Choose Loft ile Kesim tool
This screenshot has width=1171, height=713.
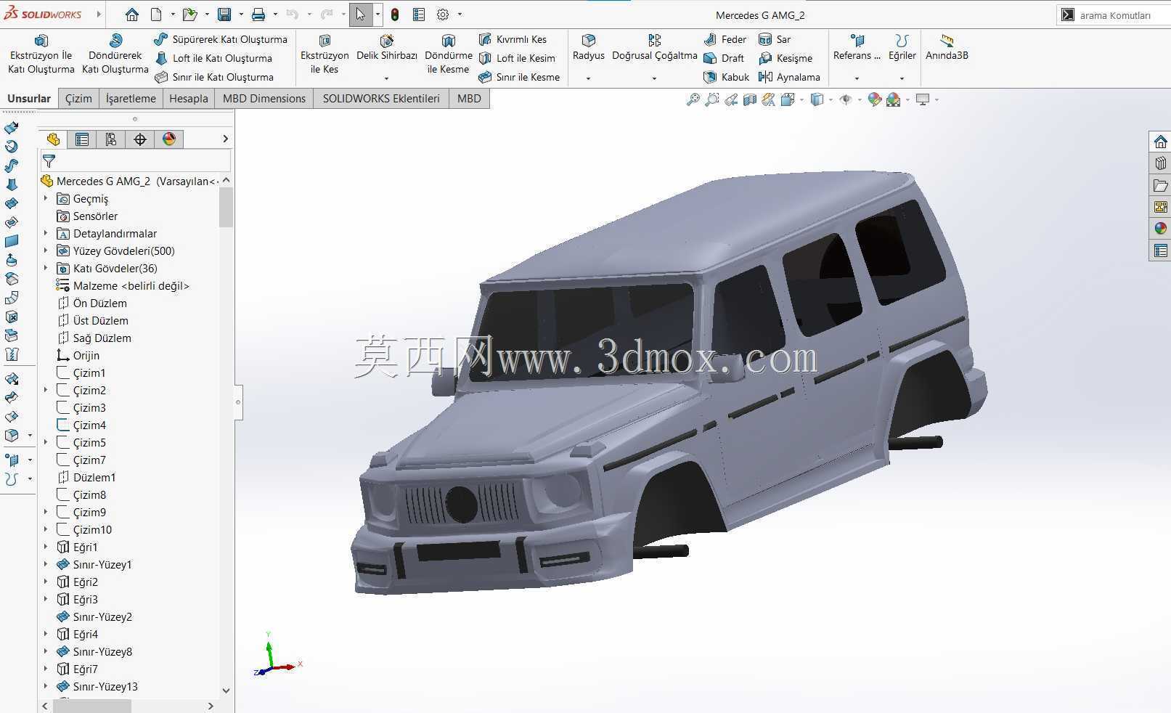click(x=517, y=58)
